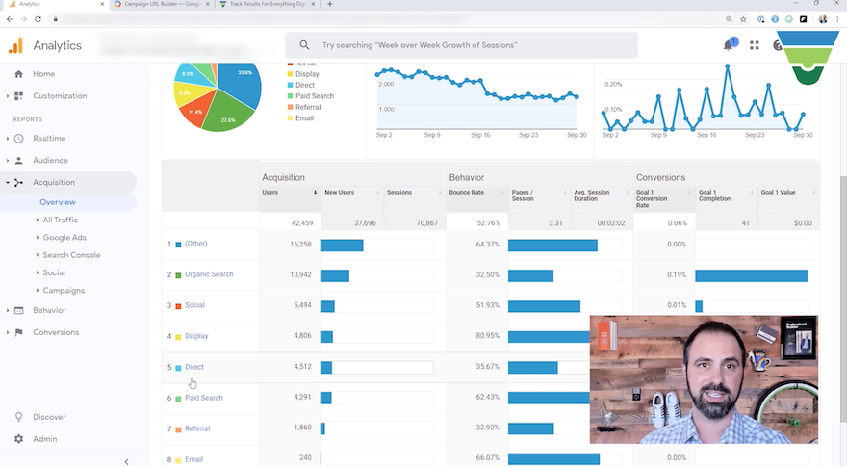Open a new browser tab
This screenshot has height=467, width=847.
click(329, 4)
